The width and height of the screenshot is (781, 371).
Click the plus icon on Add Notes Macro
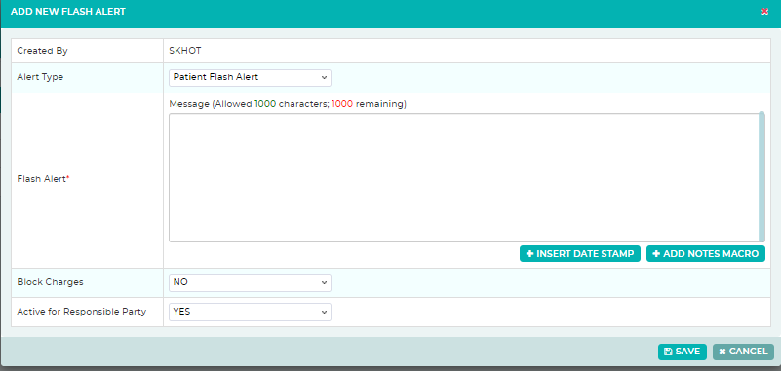pos(656,253)
